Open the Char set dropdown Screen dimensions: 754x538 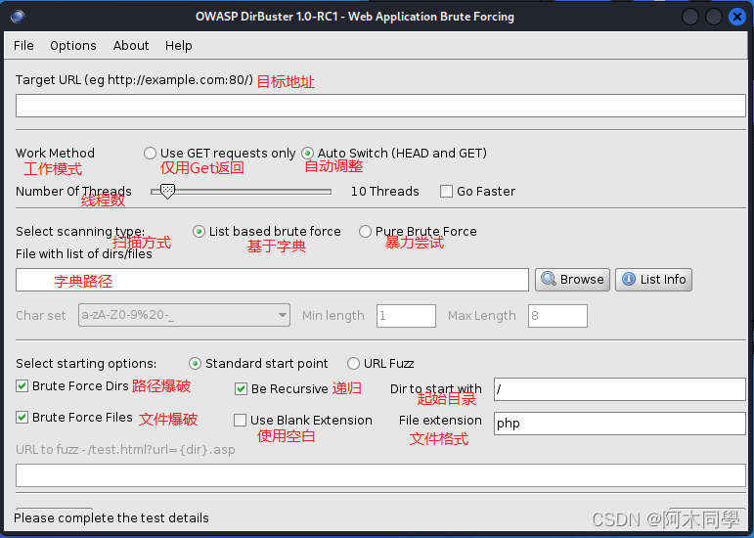[x=184, y=315]
